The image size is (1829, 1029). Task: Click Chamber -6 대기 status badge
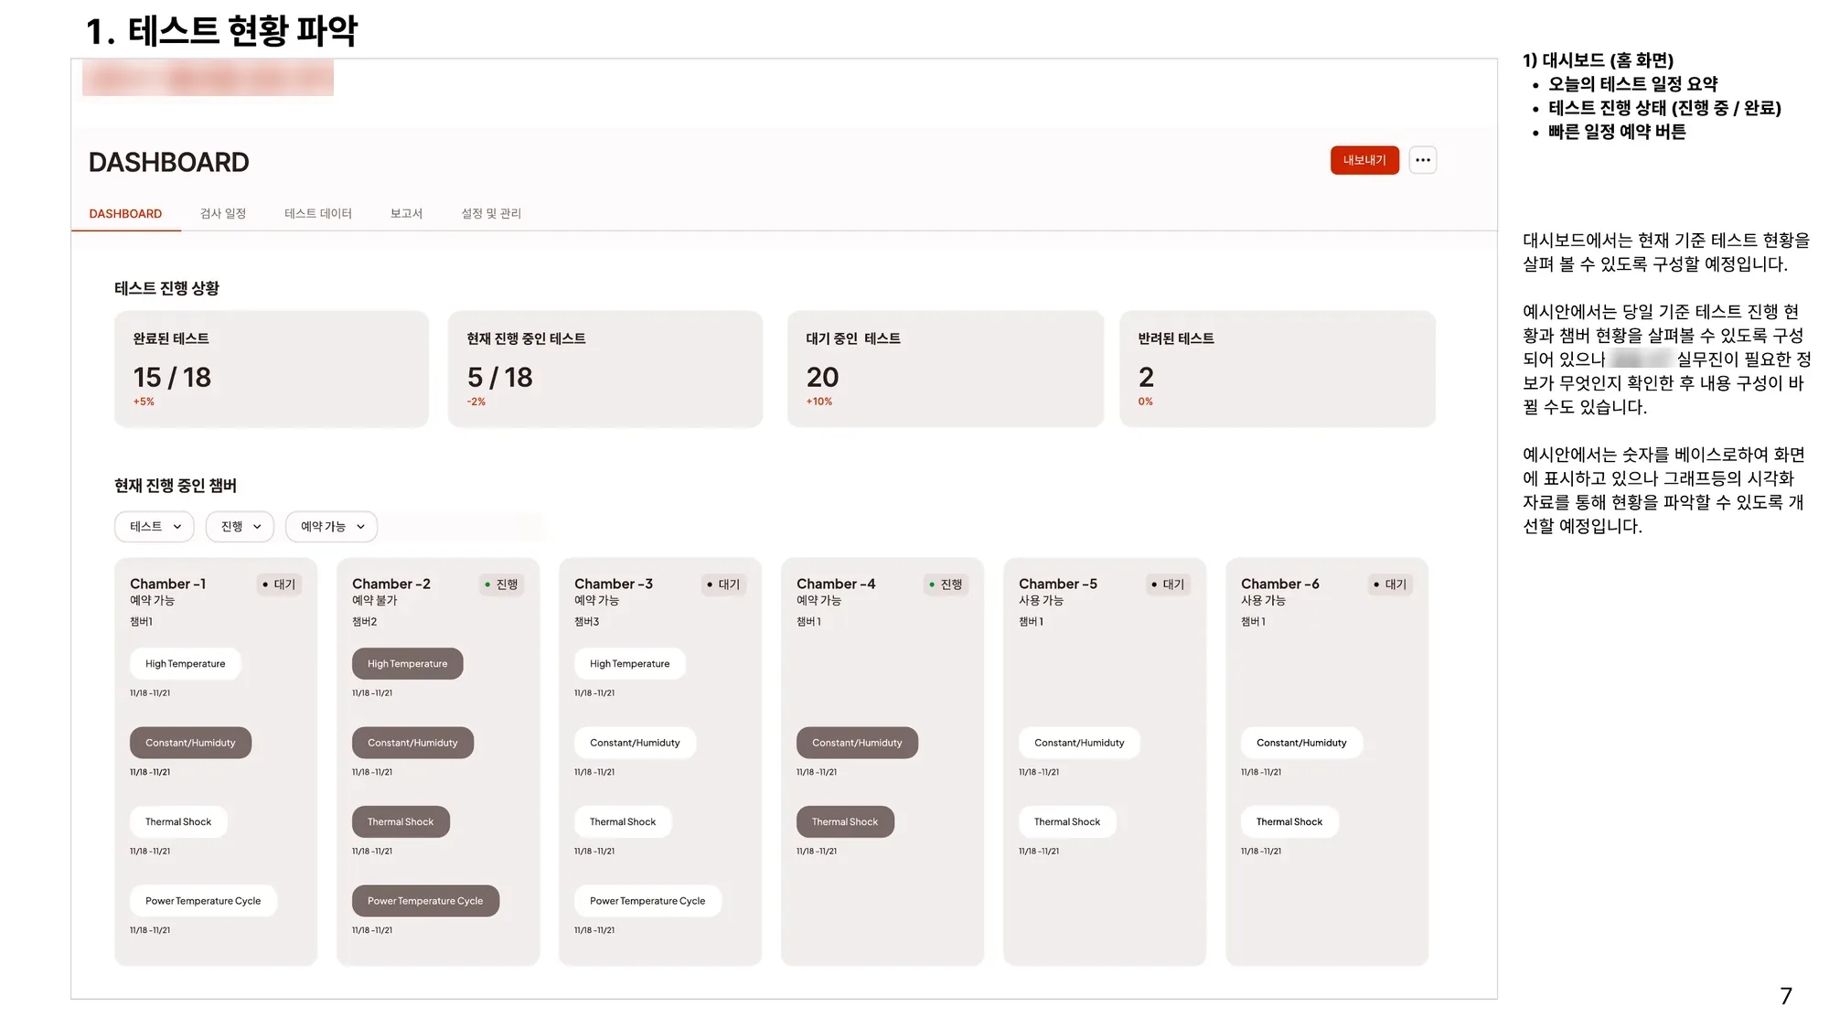(1390, 584)
